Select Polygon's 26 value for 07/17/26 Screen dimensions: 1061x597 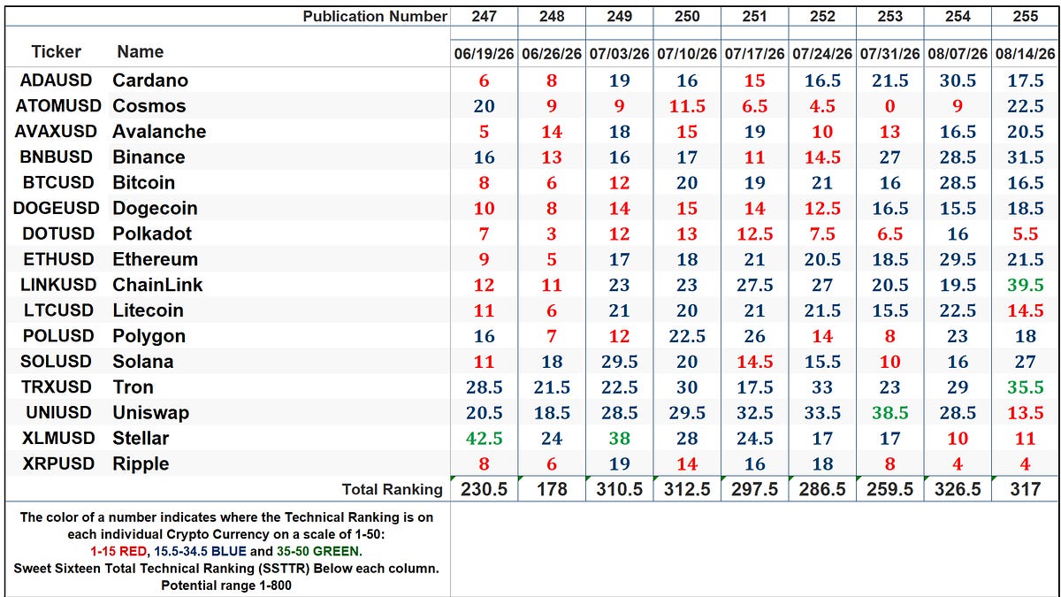[754, 337]
